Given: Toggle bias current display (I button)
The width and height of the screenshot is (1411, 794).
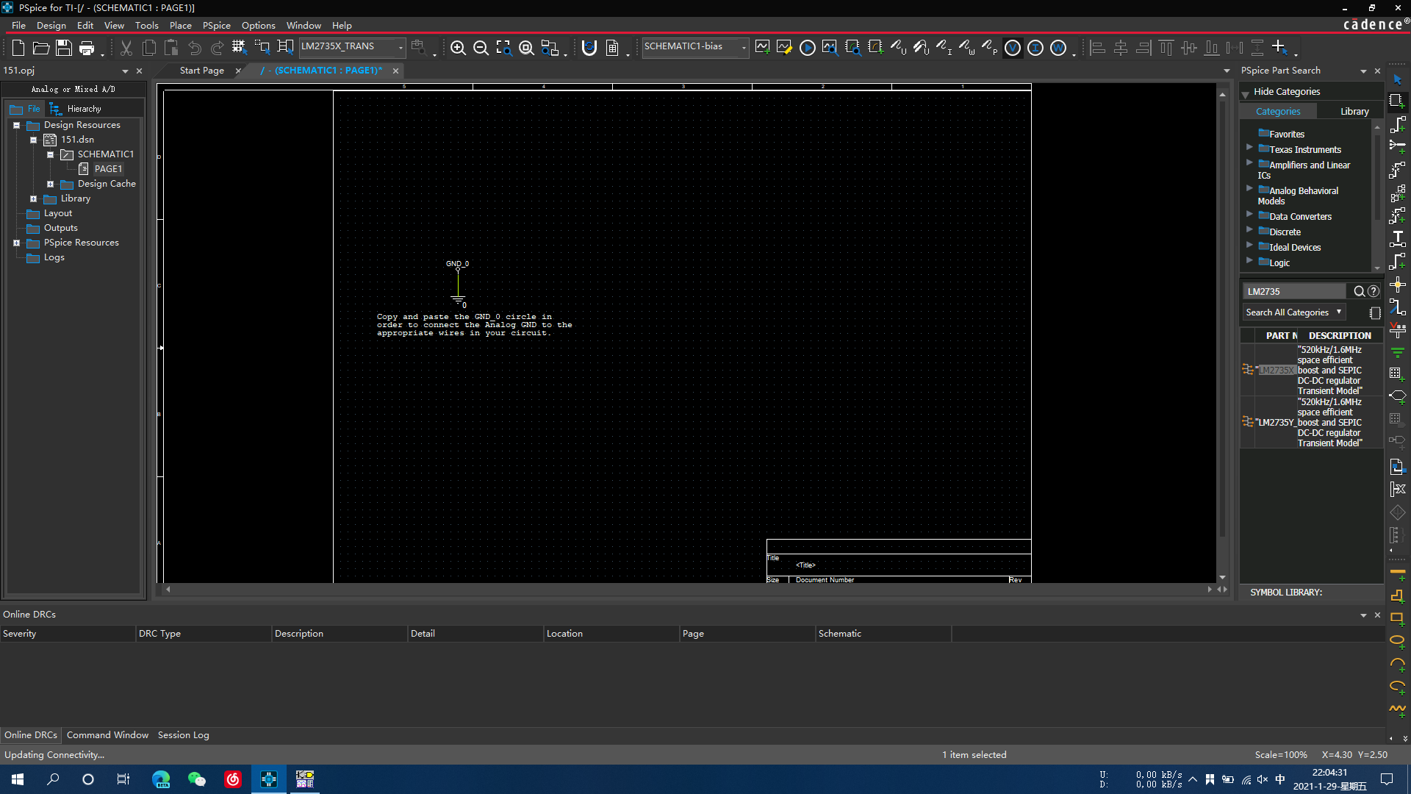Looking at the screenshot, I should (1035, 48).
